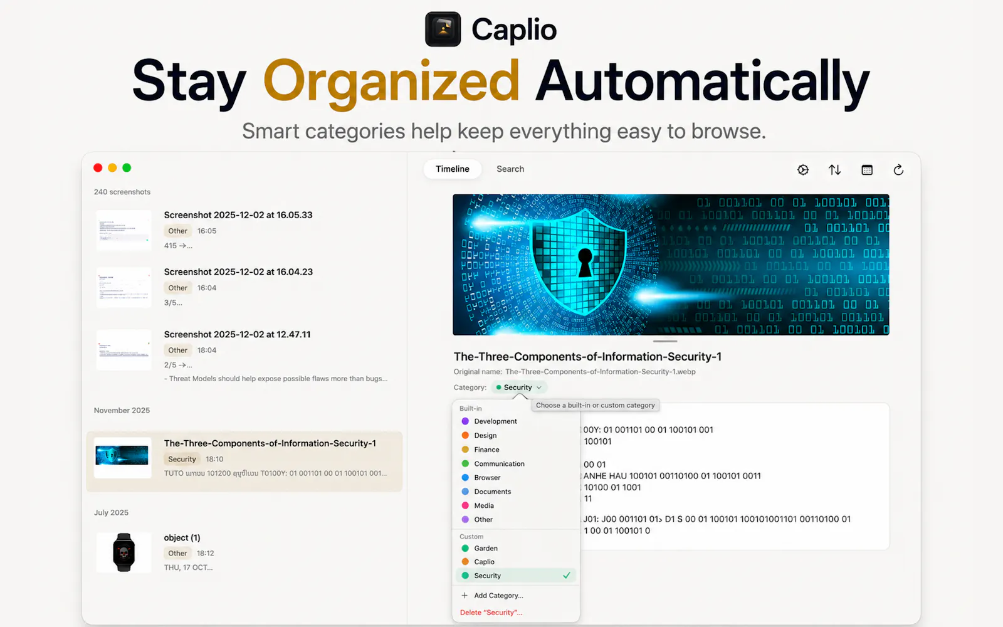1003x627 pixels.
Task: Click Delete "Security"...
Action: coord(491,613)
